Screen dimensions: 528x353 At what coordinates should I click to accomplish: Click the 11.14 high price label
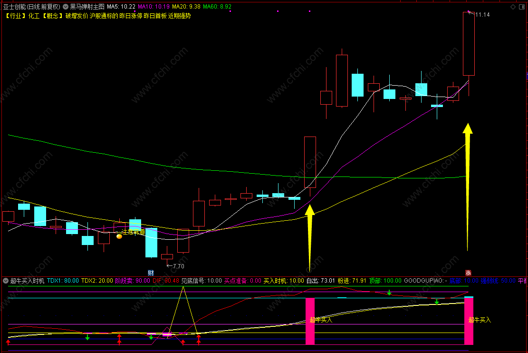[x=482, y=14]
